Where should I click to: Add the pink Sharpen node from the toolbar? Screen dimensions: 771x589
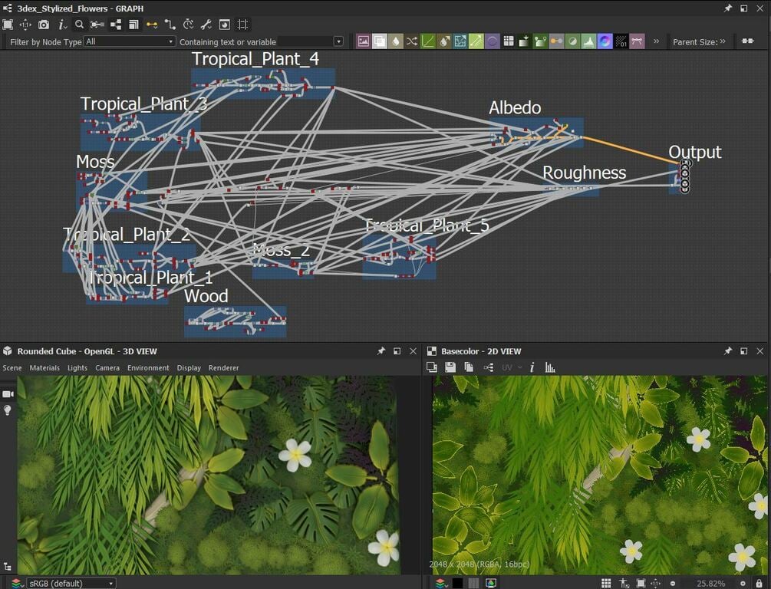pos(637,41)
